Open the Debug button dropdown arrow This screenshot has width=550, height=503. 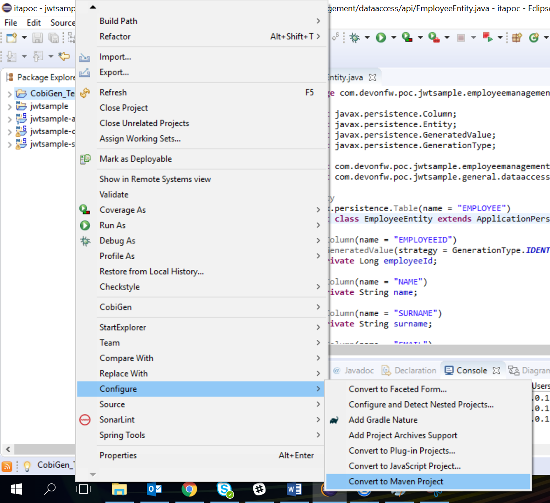(x=367, y=38)
